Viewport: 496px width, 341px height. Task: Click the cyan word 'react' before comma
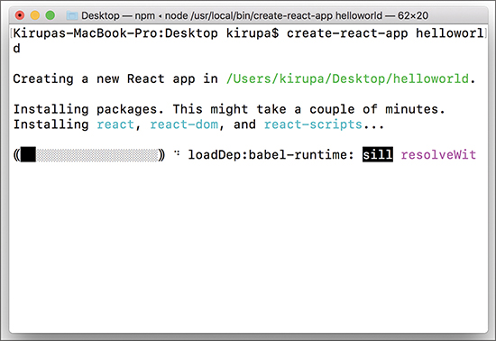tap(115, 124)
